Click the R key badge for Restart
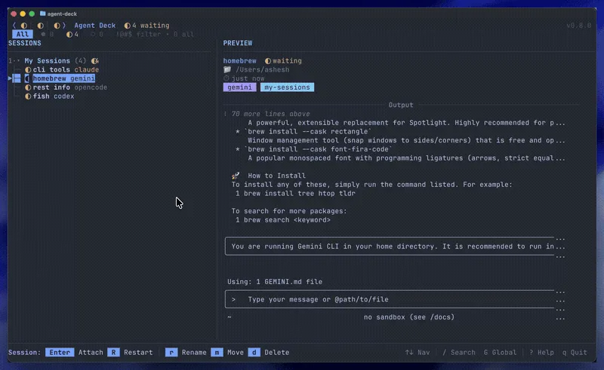The width and height of the screenshot is (604, 370). tap(114, 353)
